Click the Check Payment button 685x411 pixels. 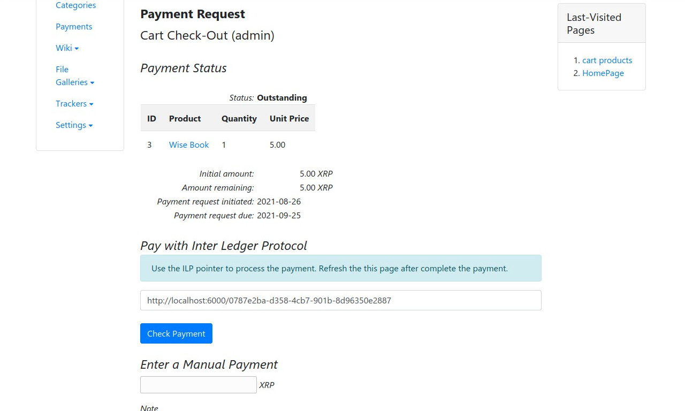point(176,333)
